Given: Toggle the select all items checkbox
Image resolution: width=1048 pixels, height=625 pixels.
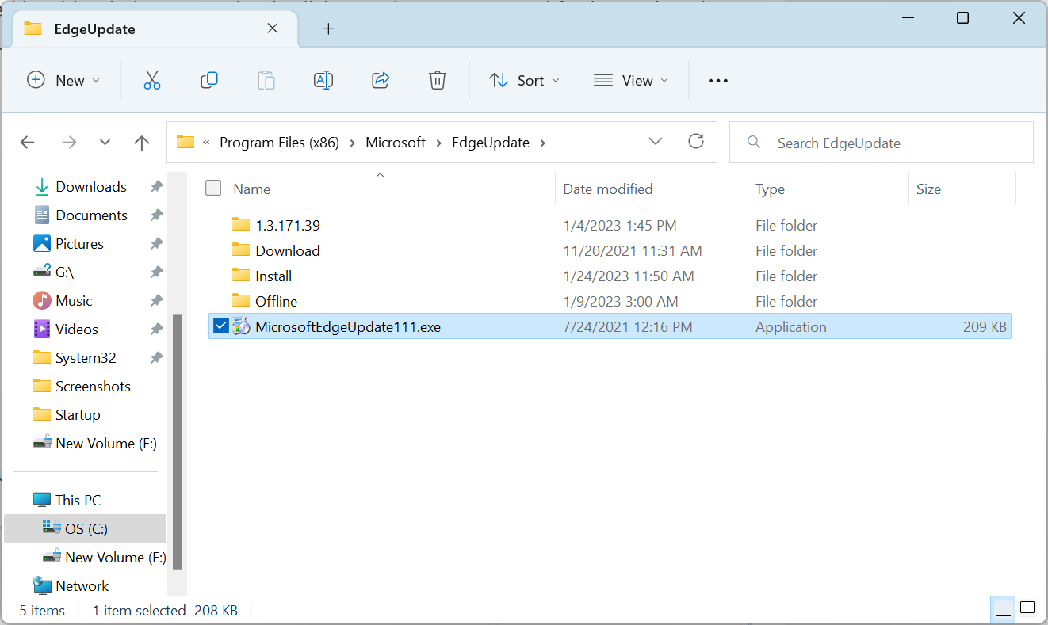Looking at the screenshot, I should tap(213, 189).
